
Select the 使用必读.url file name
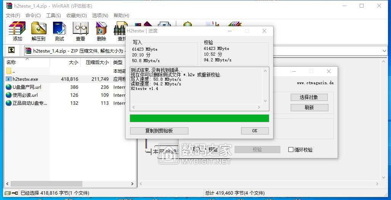[x=25, y=95]
